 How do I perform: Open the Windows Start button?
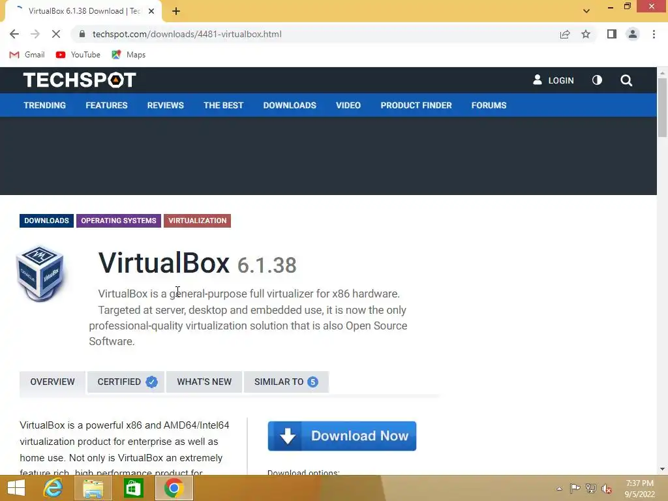click(x=16, y=488)
